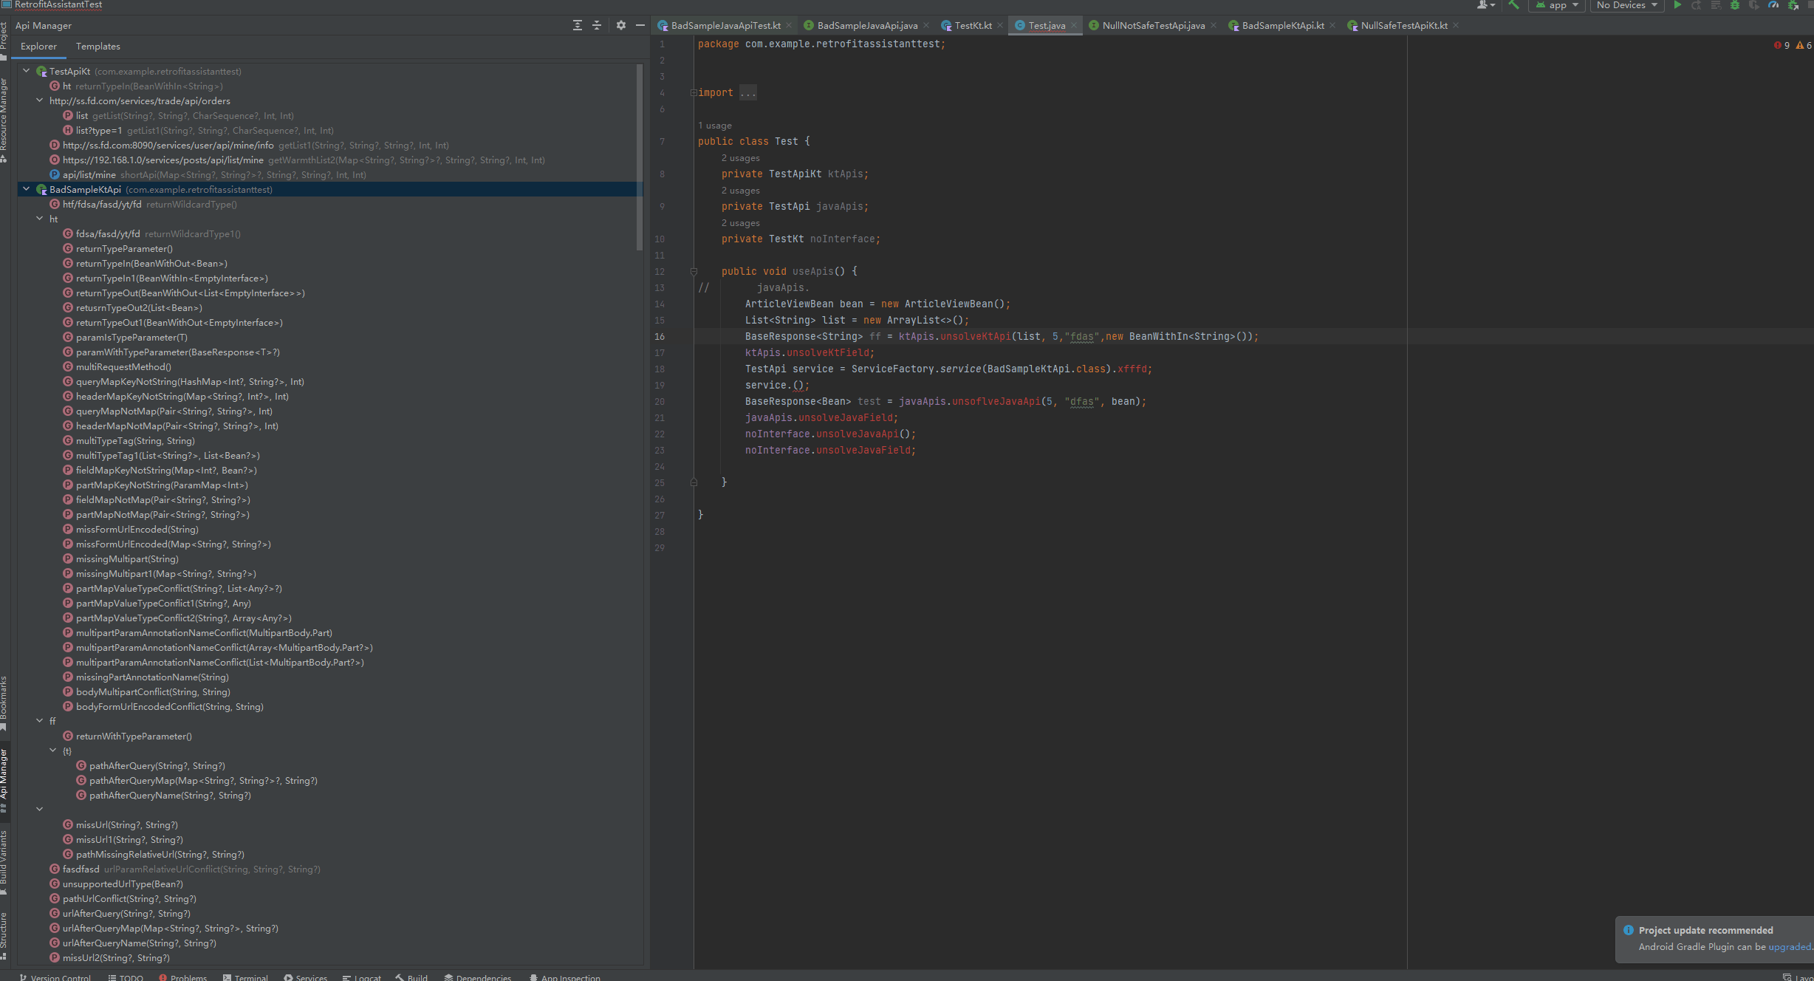Close the BadSampleJavaApi.java tab
This screenshot has width=1814, height=981.
point(926,26)
